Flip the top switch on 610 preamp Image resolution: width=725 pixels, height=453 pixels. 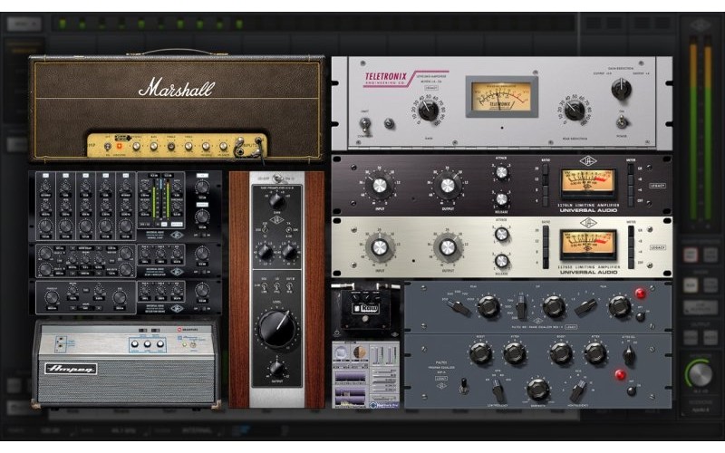coord(279,178)
